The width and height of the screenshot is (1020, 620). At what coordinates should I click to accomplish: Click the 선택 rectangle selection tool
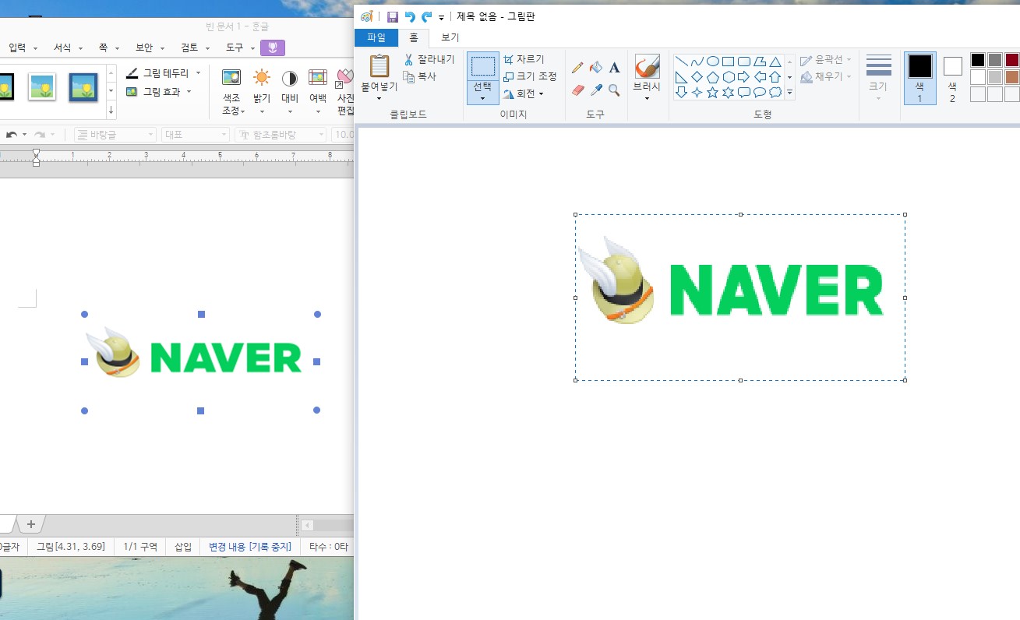tap(483, 66)
